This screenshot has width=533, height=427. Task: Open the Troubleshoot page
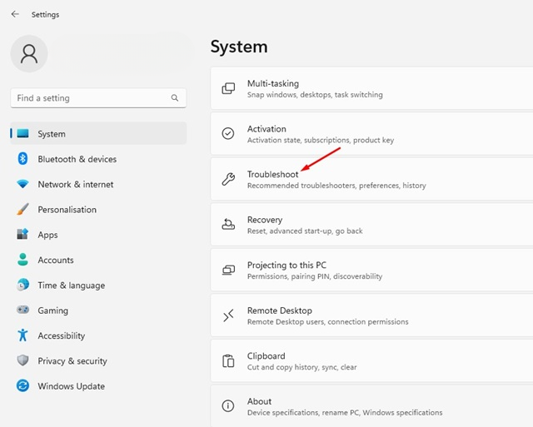coord(372,179)
